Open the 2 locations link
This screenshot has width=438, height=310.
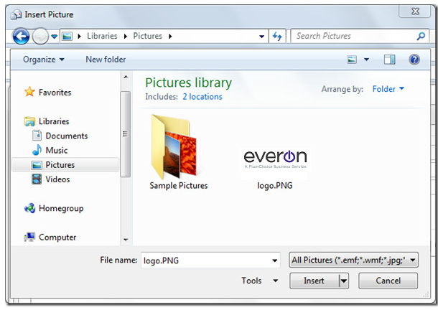[202, 97]
